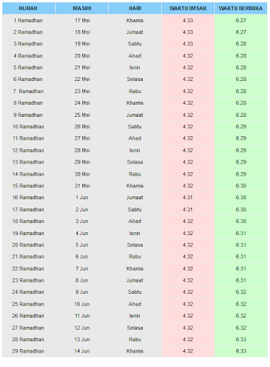The height and width of the screenshot is (367, 270).
Task: Click the HIJRAH column header
Action: (x=29, y=9)
